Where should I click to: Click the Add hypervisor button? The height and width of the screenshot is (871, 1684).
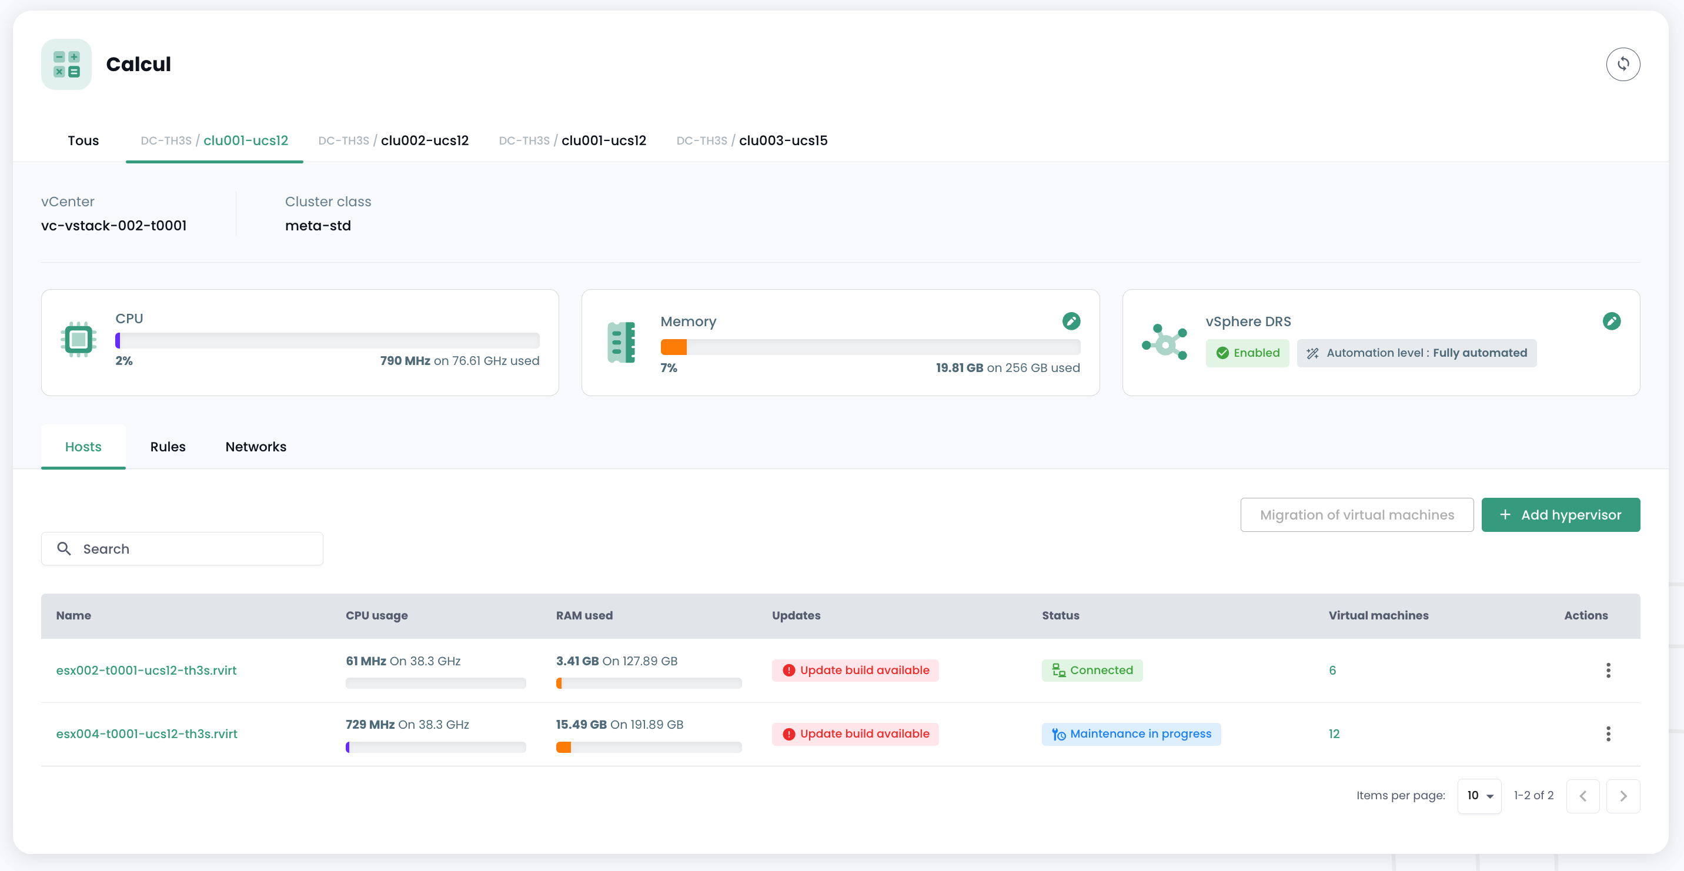pyautogui.click(x=1560, y=515)
